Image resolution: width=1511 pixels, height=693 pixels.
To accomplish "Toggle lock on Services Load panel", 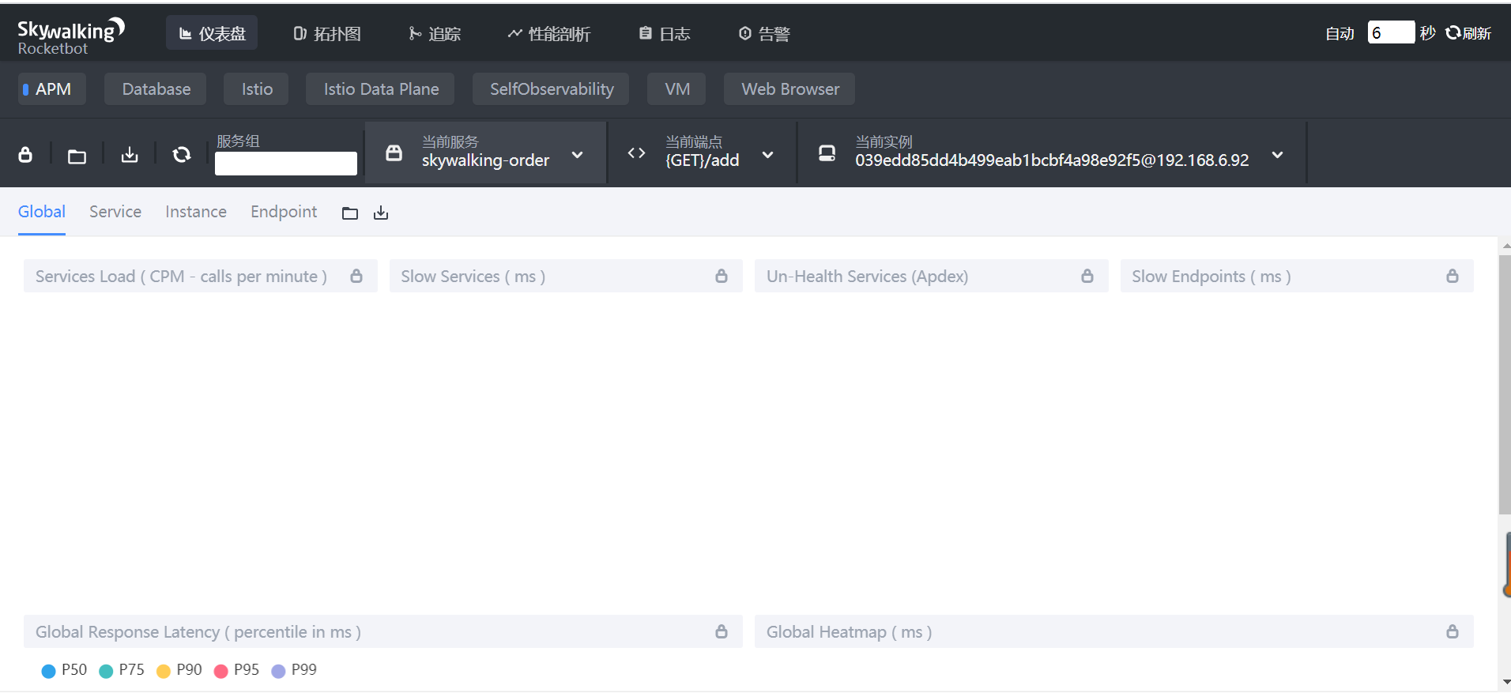I will point(356,276).
